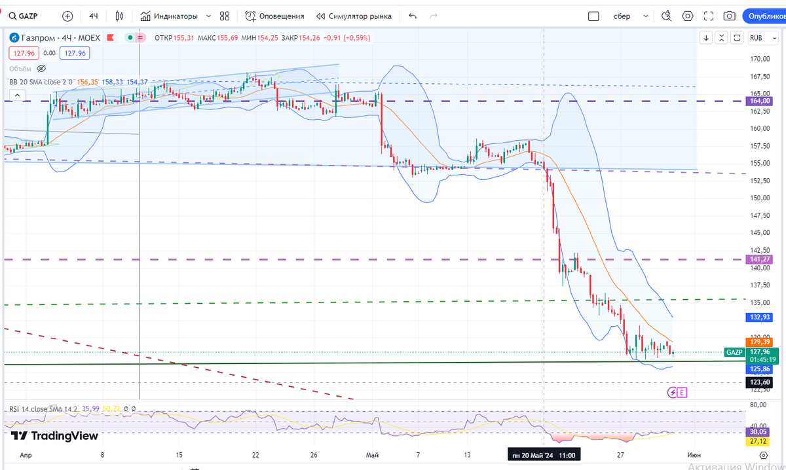Expand the favorites indicators dropdown arrow
Image resolution: width=786 pixels, height=470 pixels.
coord(209,16)
